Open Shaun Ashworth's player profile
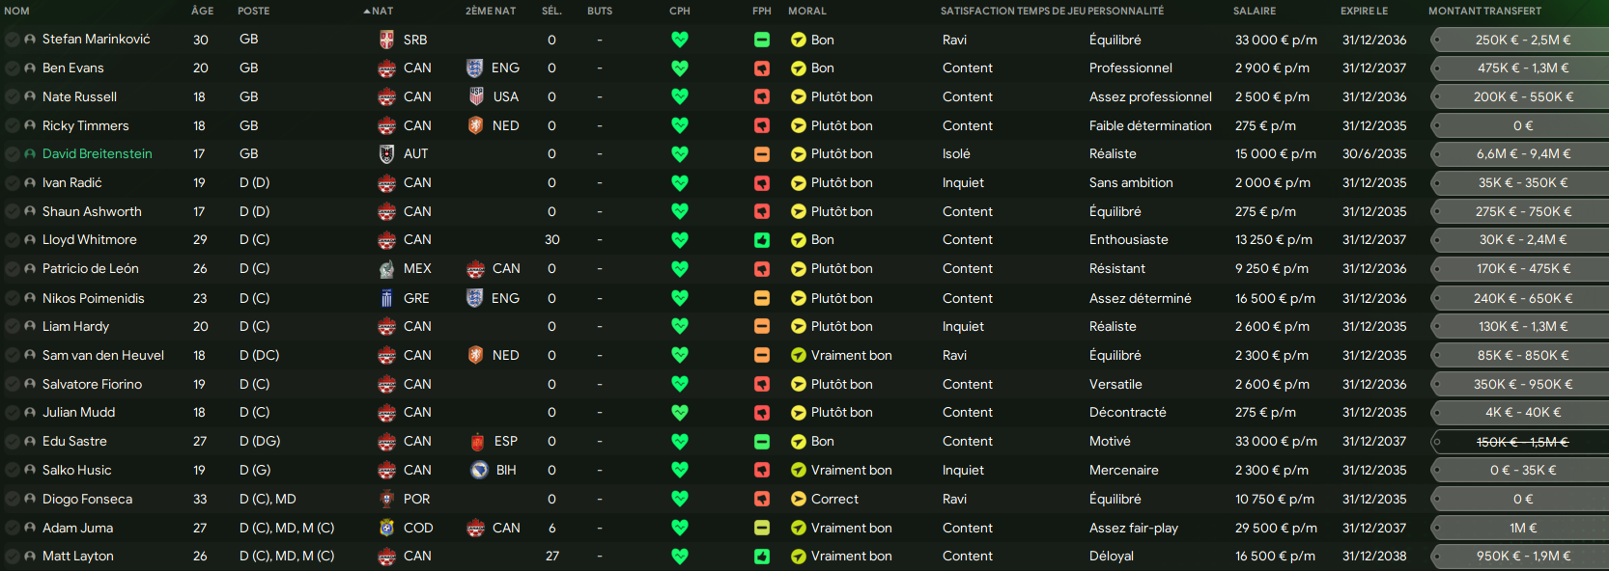The image size is (1609, 571). pos(92,211)
